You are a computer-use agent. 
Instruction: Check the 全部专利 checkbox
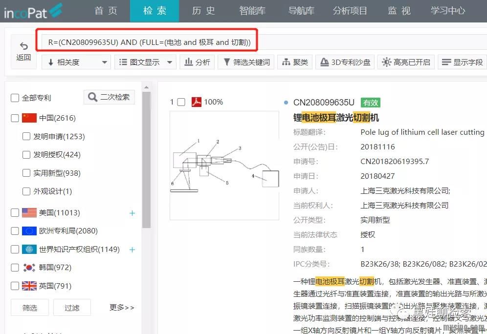(x=15, y=98)
